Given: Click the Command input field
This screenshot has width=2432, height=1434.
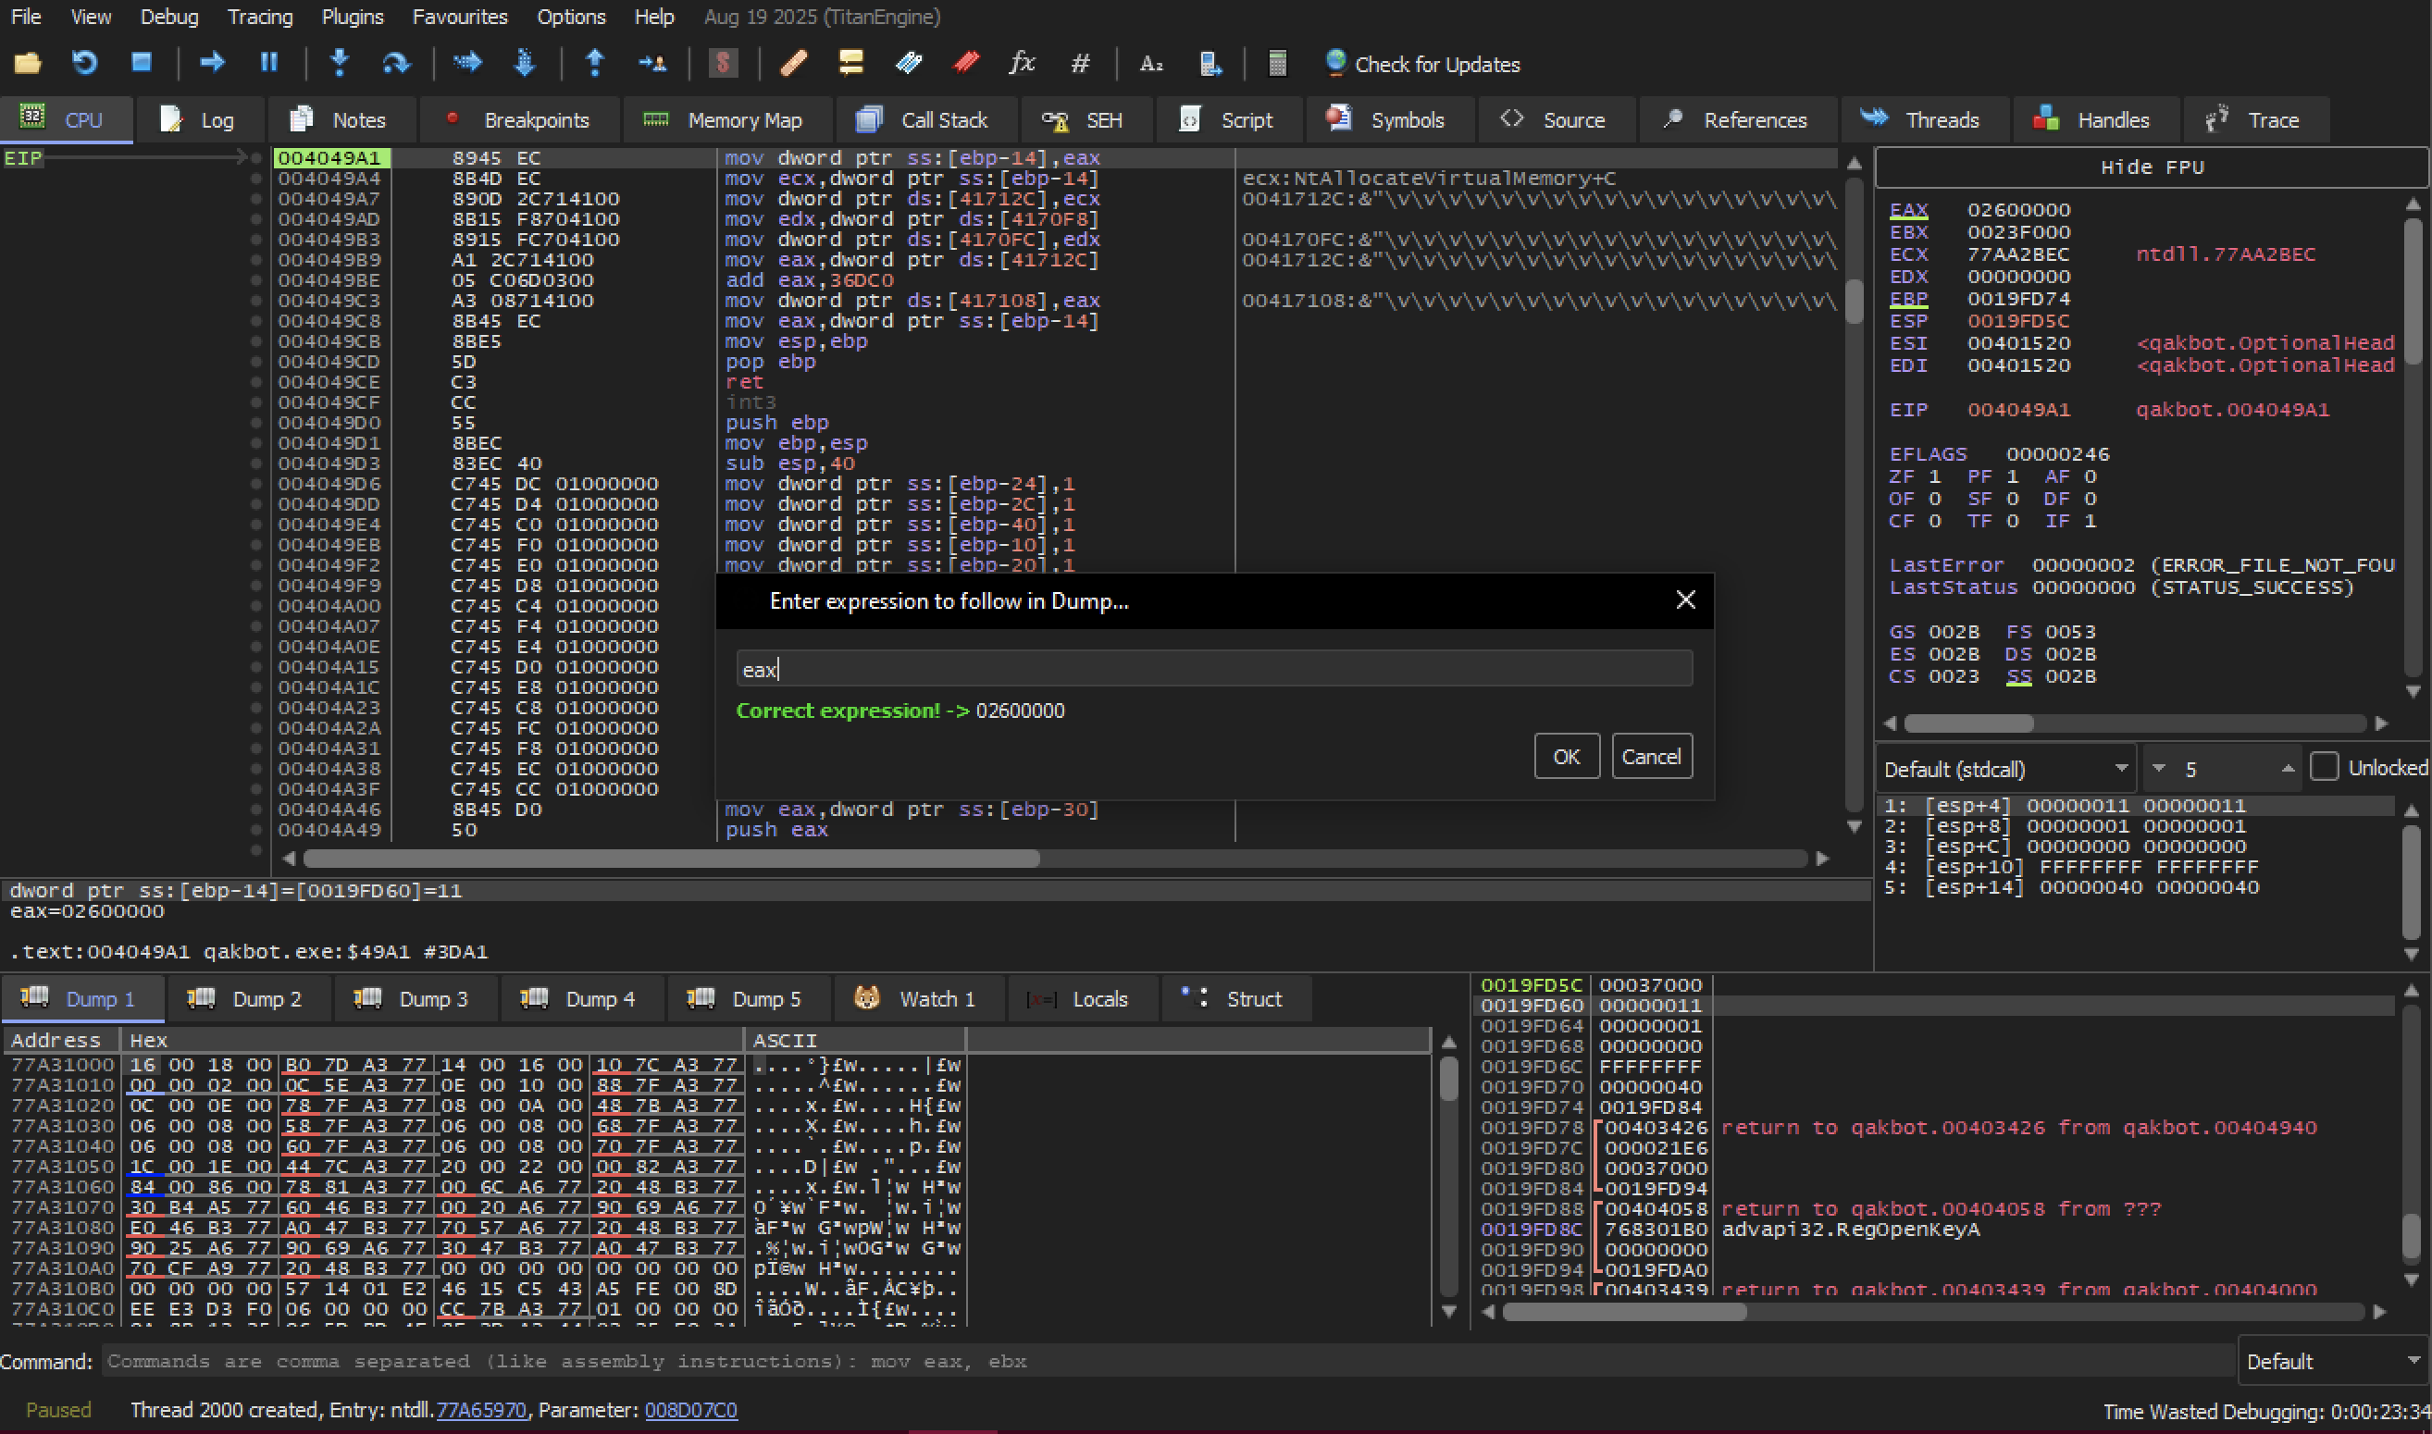Looking at the screenshot, I should point(1168,1362).
